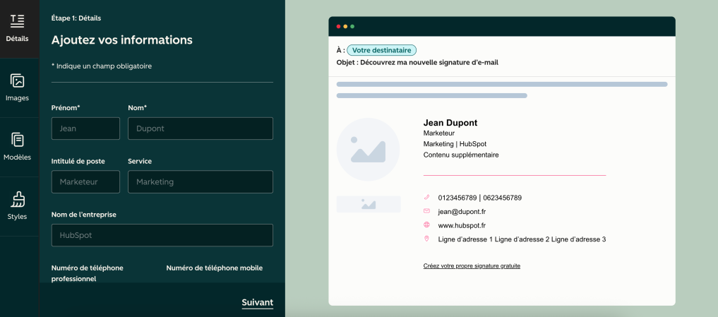Screen dimensions: 718x317
Task: Click the phone numbers 0123456789 | 0623456789
Action: pos(480,198)
